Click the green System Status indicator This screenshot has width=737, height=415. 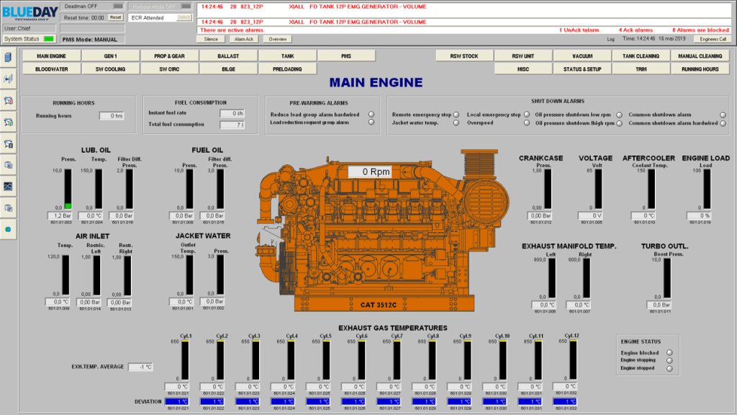click(x=48, y=39)
